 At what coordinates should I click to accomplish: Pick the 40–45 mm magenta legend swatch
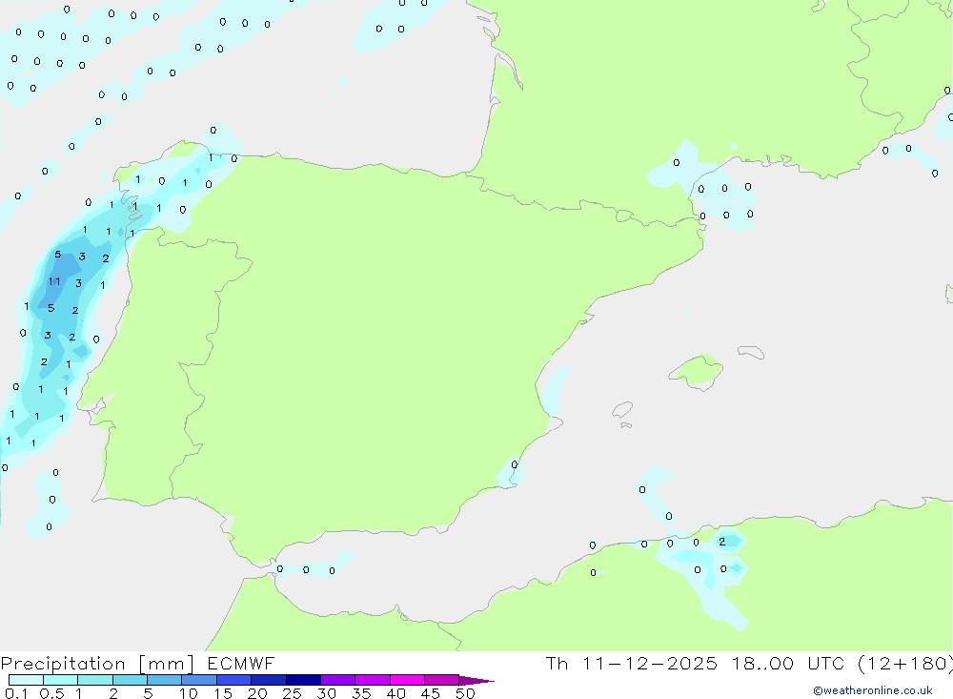click(407, 680)
